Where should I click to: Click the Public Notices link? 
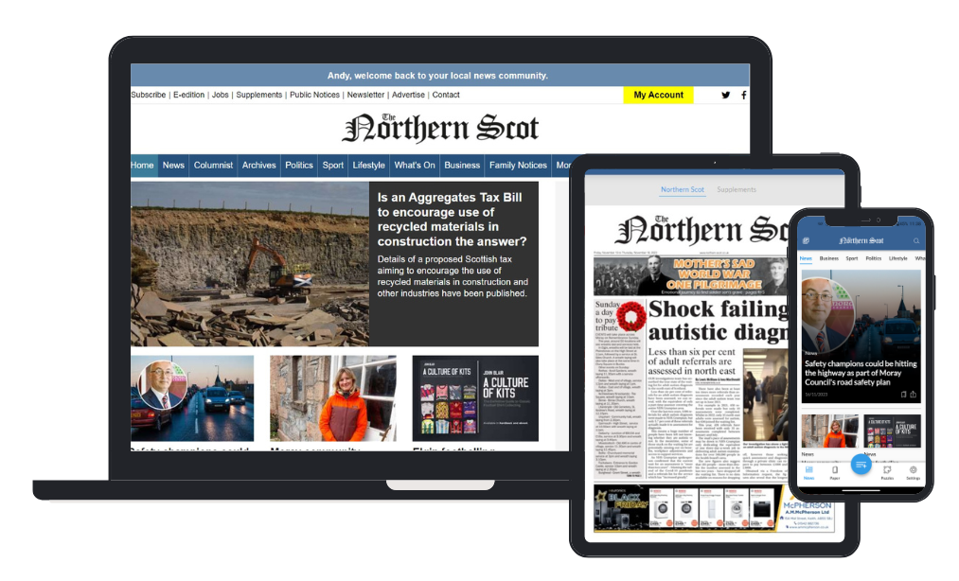[x=314, y=95]
